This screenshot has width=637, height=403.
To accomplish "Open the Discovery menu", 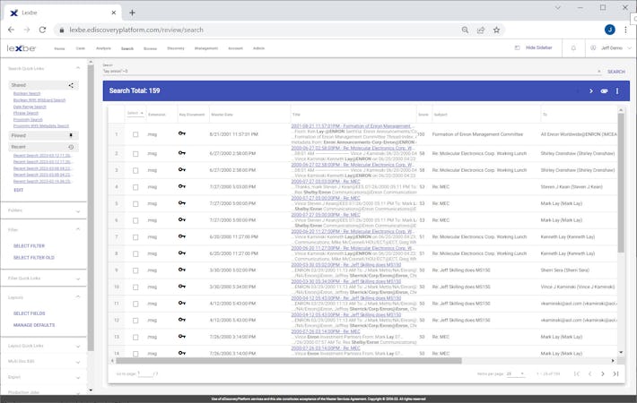I will click(176, 48).
